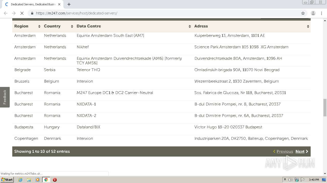Image resolution: width=327 pixels, height=183 pixels.
Task: Open Chrome profile avatar menu
Action: pyautogui.click(x=313, y=13)
